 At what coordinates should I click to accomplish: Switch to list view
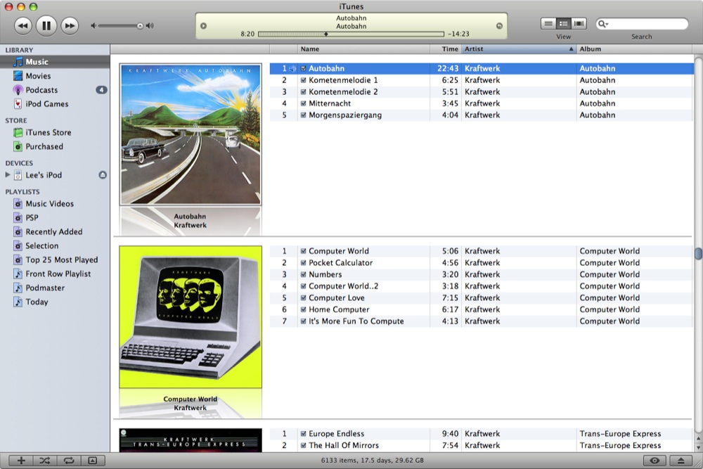pyautogui.click(x=548, y=24)
